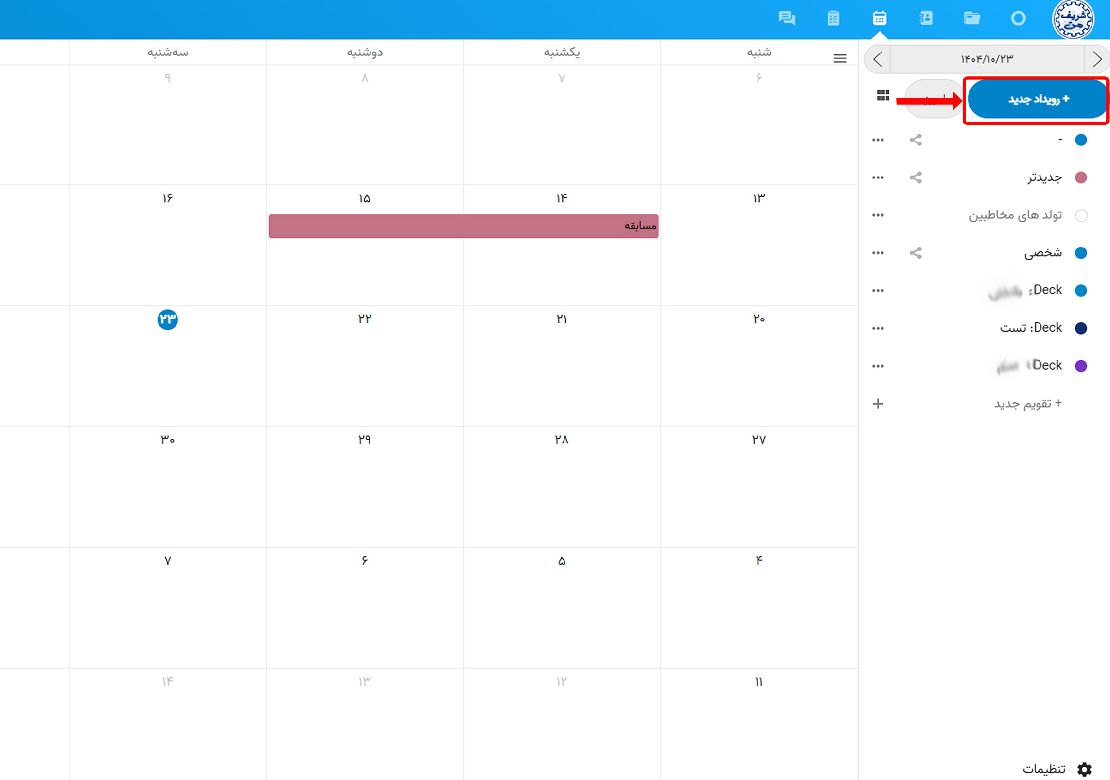
Task: Click the hamburger icon to collapse sidebar
Action: point(840,59)
